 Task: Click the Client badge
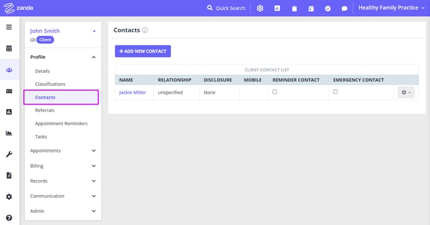click(45, 40)
